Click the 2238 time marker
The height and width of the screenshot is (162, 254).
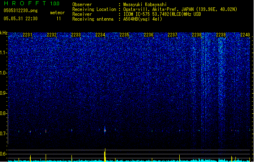point(197,34)
